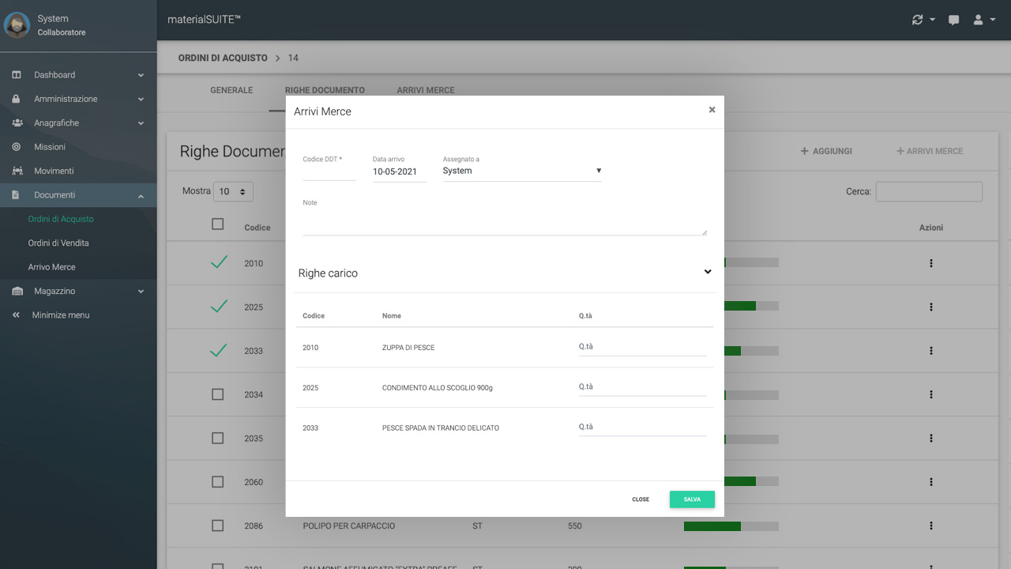Image resolution: width=1011 pixels, height=569 pixels.
Task: Click progress bar for row 2086
Action: point(731,526)
